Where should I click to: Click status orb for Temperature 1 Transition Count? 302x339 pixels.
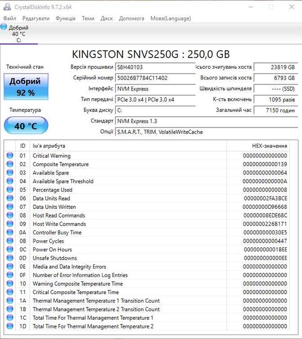coord(10,301)
